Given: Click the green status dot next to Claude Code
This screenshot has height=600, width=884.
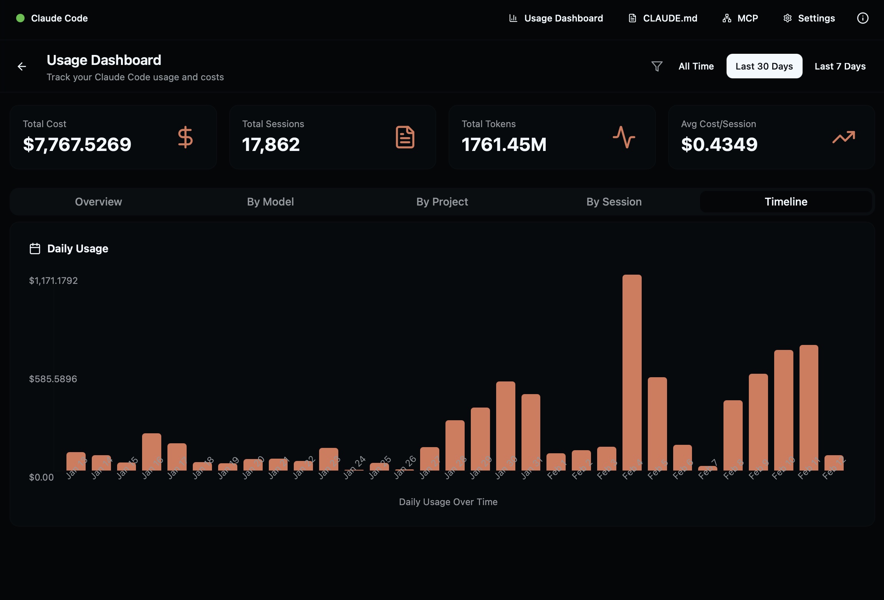Looking at the screenshot, I should [20, 18].
